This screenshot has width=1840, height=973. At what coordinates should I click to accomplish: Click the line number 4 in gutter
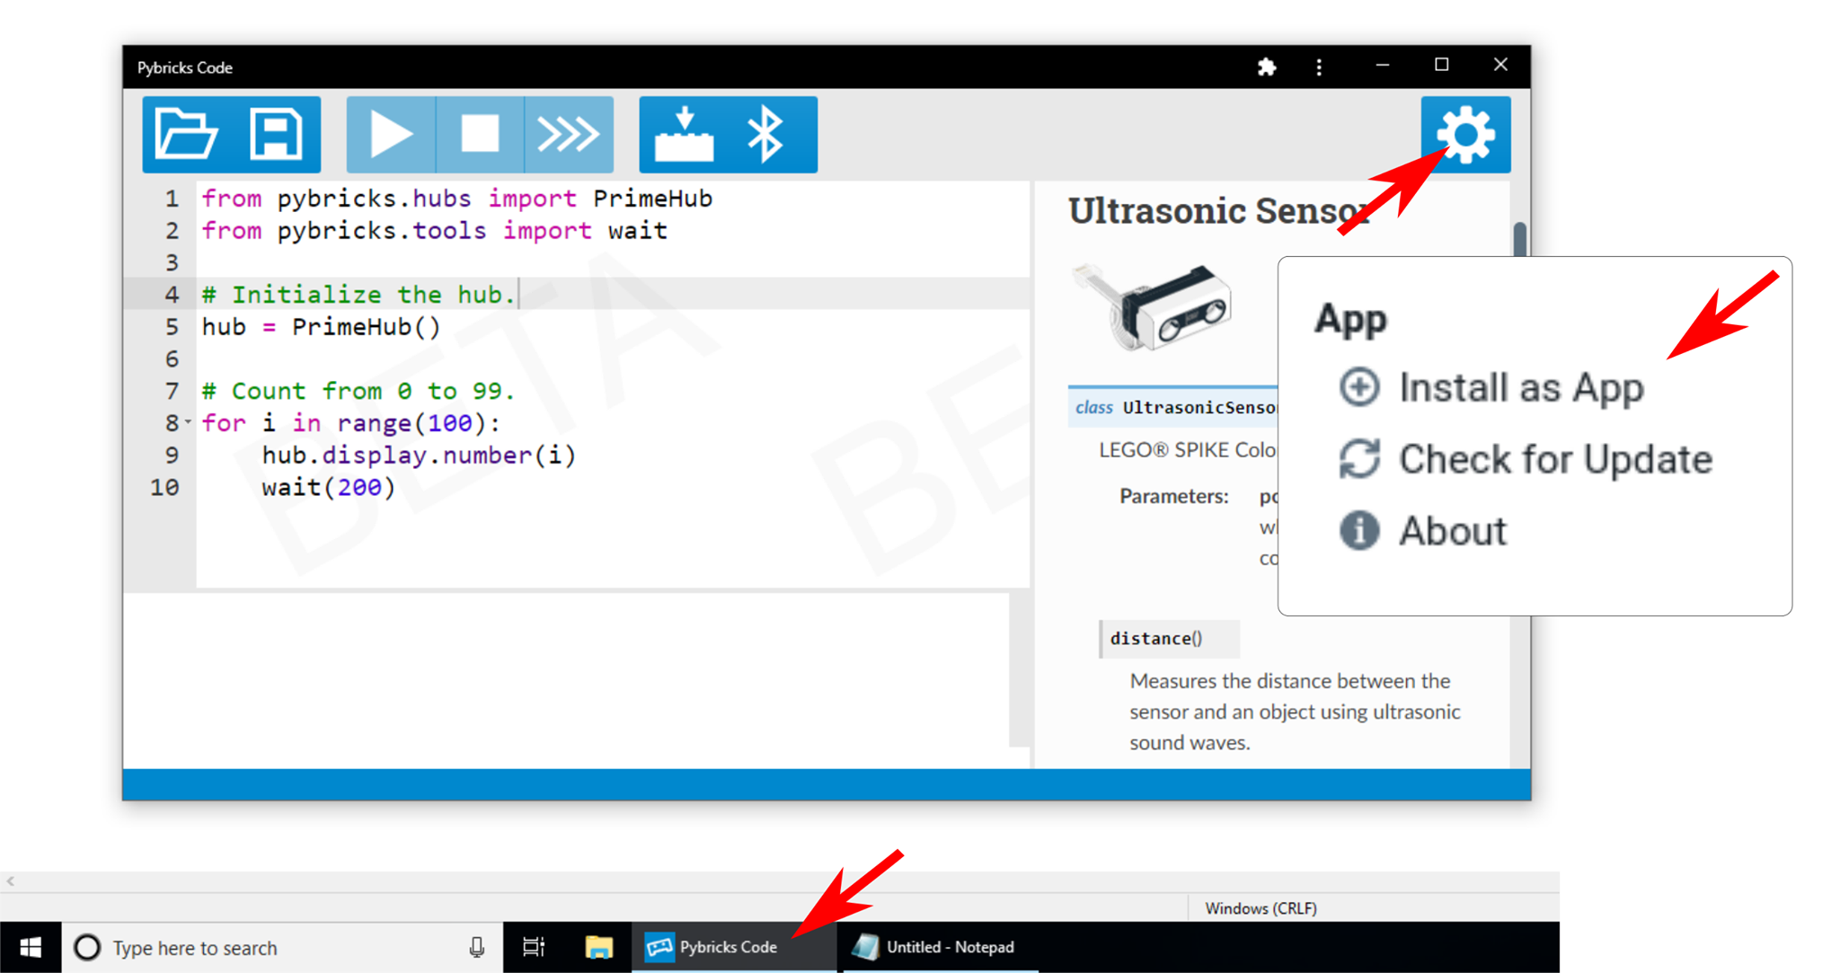tap(172, 295)
